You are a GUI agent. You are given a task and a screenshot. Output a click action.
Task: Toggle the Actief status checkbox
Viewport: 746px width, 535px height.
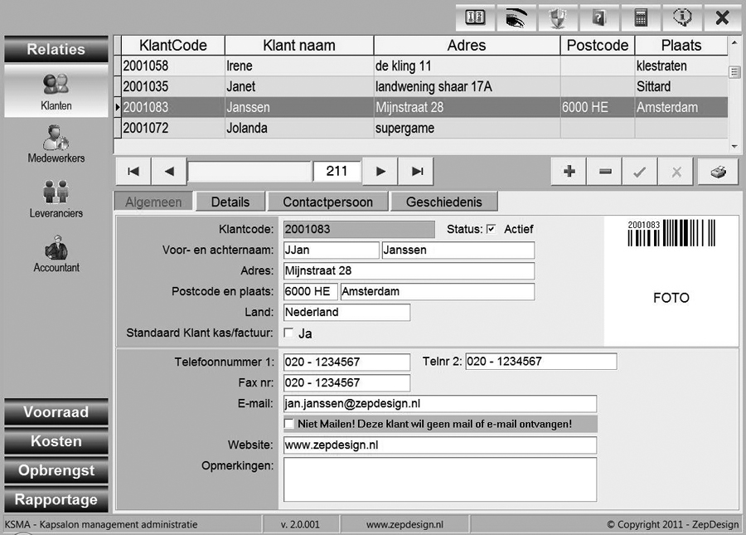click(x=490, y=230)
